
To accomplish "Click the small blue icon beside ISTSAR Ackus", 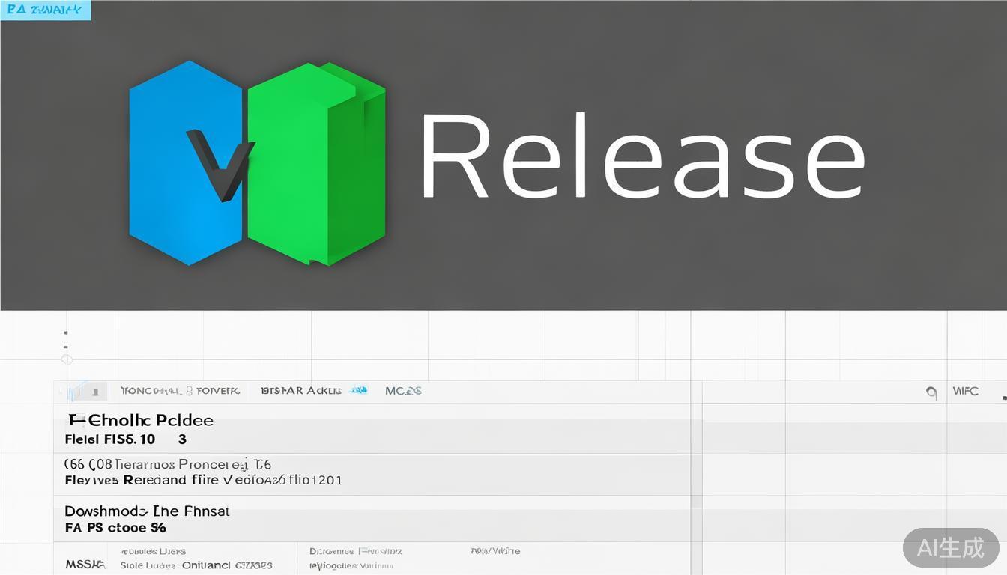I will [x=359, y=391].
